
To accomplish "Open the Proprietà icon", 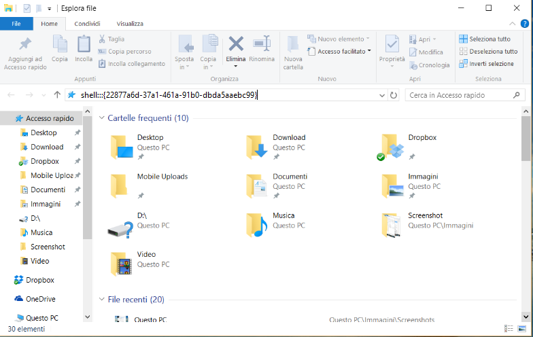I will click(392, 45).
